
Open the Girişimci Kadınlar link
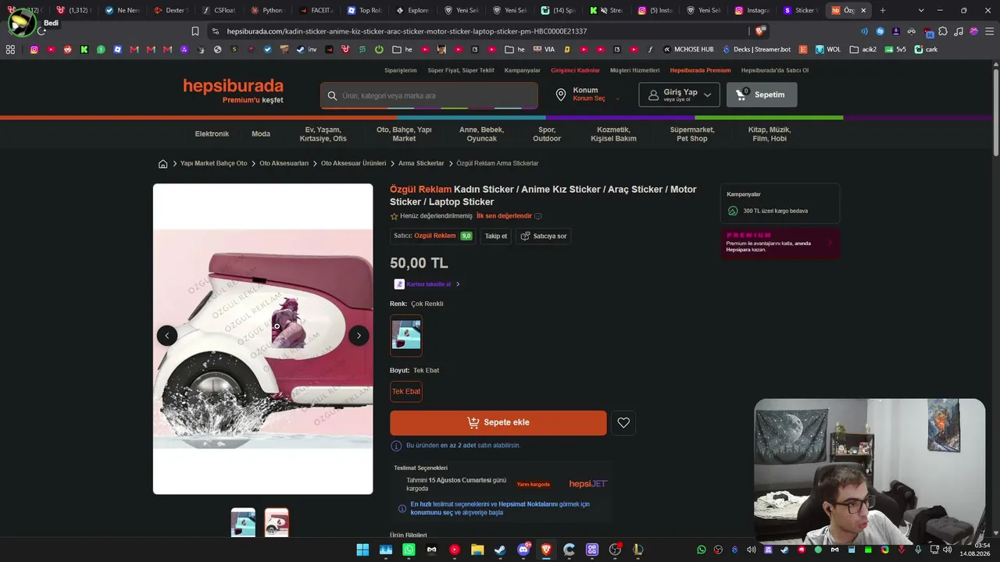point(575,70)
